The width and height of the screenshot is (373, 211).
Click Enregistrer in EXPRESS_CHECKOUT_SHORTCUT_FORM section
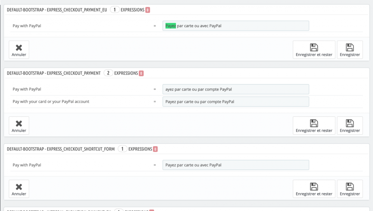(350, 189)
